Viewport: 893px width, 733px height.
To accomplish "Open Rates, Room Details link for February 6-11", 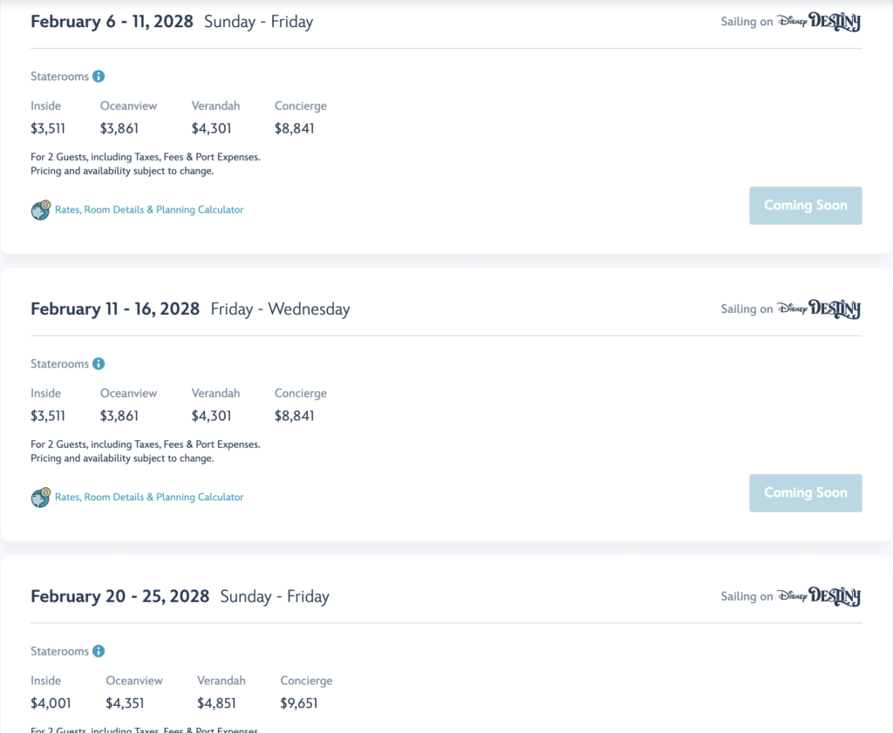I will click(149, 210).
